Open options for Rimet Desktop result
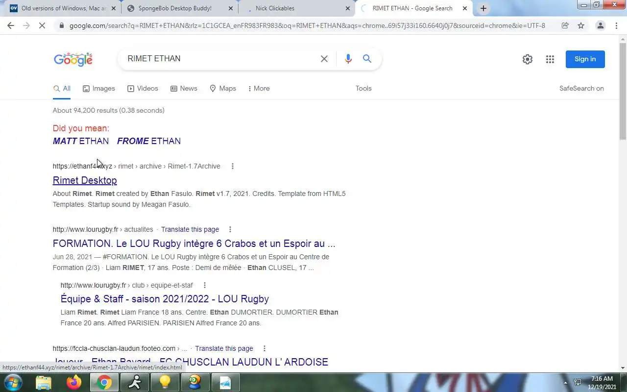Screen dimensions: 627x392 [x=233, y=166]
